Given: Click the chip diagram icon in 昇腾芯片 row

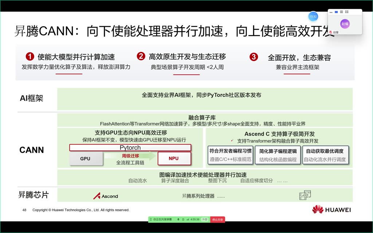Looking at the screenshot, I should [305, 195].
